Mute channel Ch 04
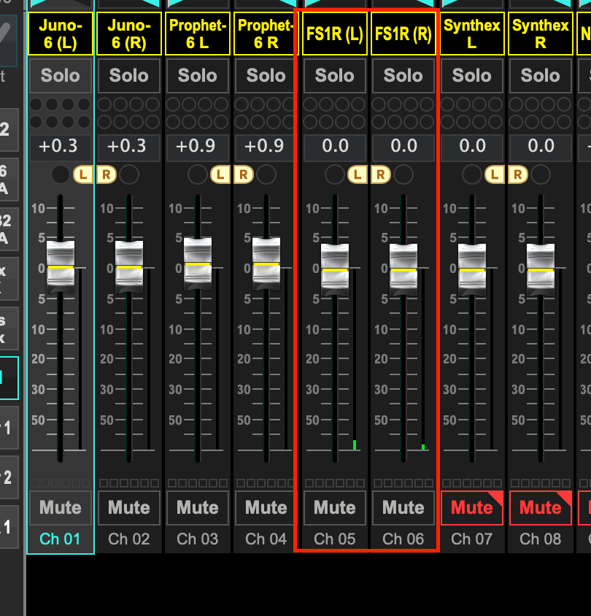Image resolution: width=591 pixels, height=616 pixels. (x=266, y=507)
